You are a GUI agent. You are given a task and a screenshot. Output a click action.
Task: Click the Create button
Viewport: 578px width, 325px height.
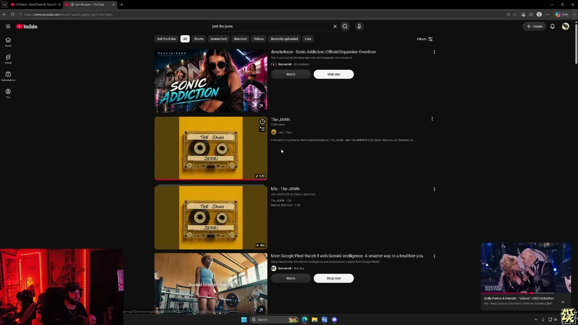(535, 26)
